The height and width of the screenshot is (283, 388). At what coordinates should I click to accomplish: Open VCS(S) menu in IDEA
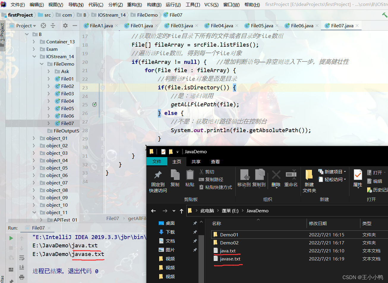pyautogui.click(x=212, y=4)
